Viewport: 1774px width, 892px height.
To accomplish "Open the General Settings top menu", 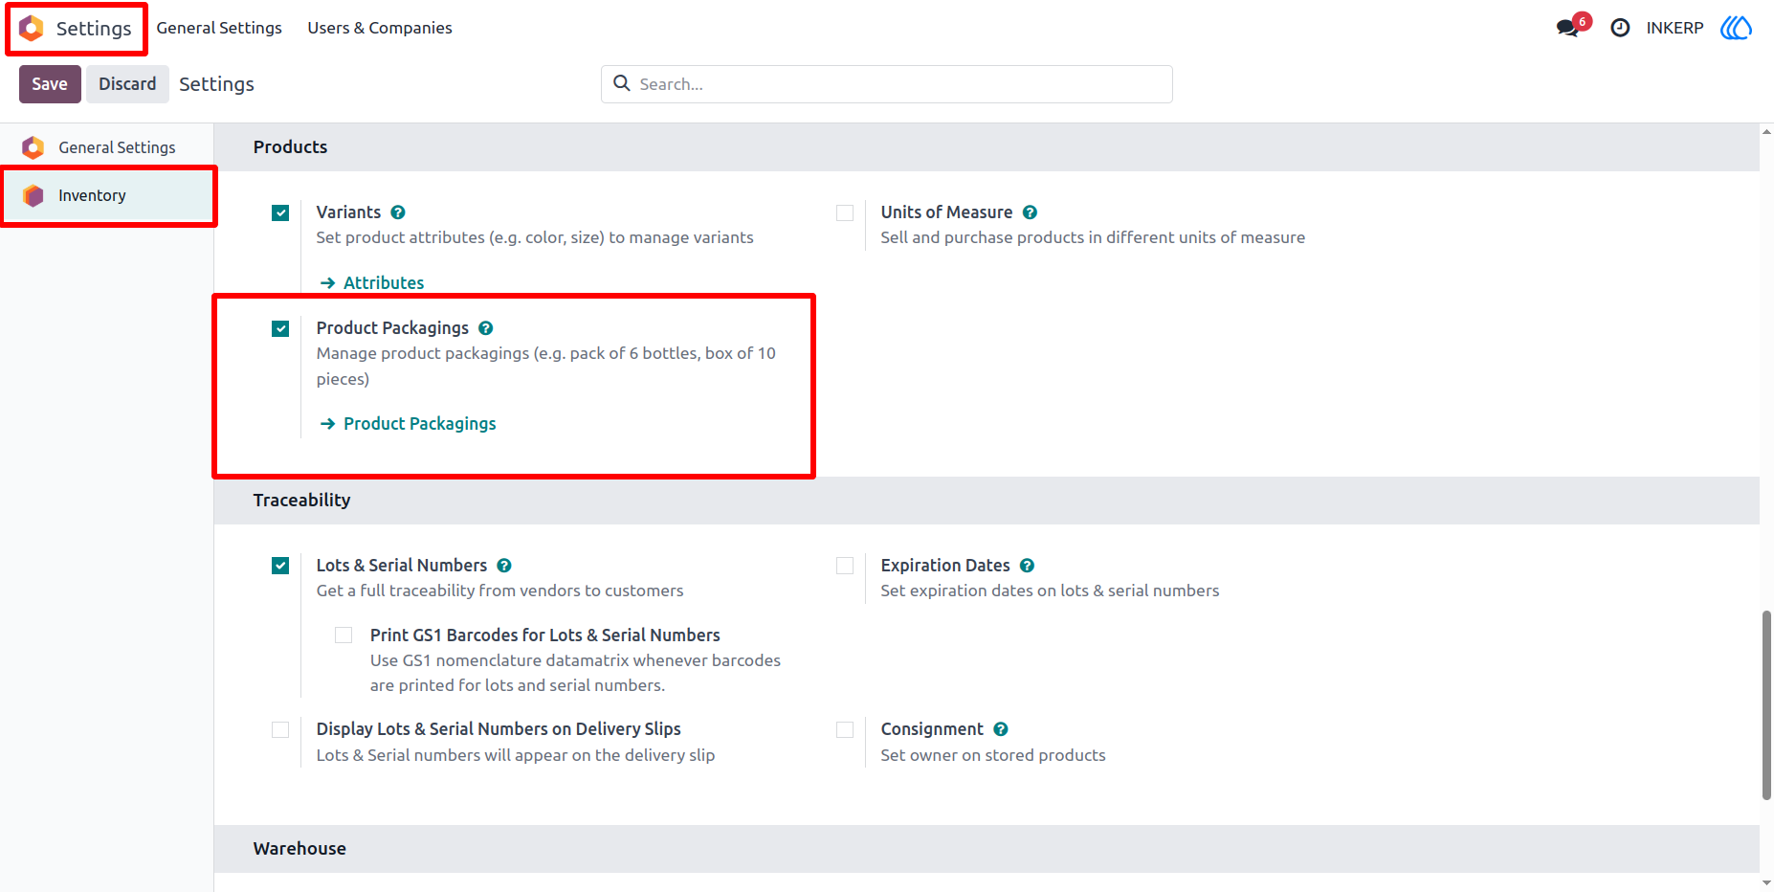I will click(x=219, y=28).
